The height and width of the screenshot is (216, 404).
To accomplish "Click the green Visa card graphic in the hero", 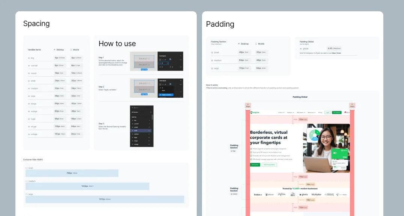I will (x=339, y=153).
